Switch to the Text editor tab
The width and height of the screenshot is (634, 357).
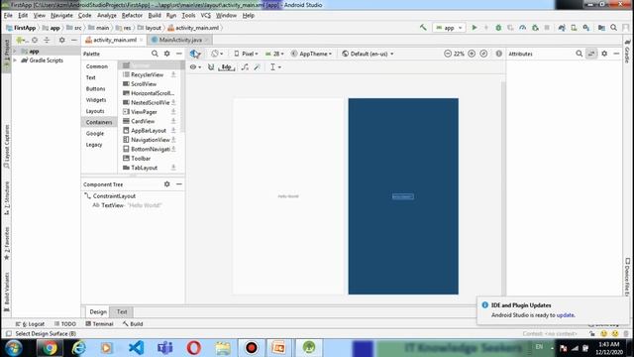[x=122, y=311]
